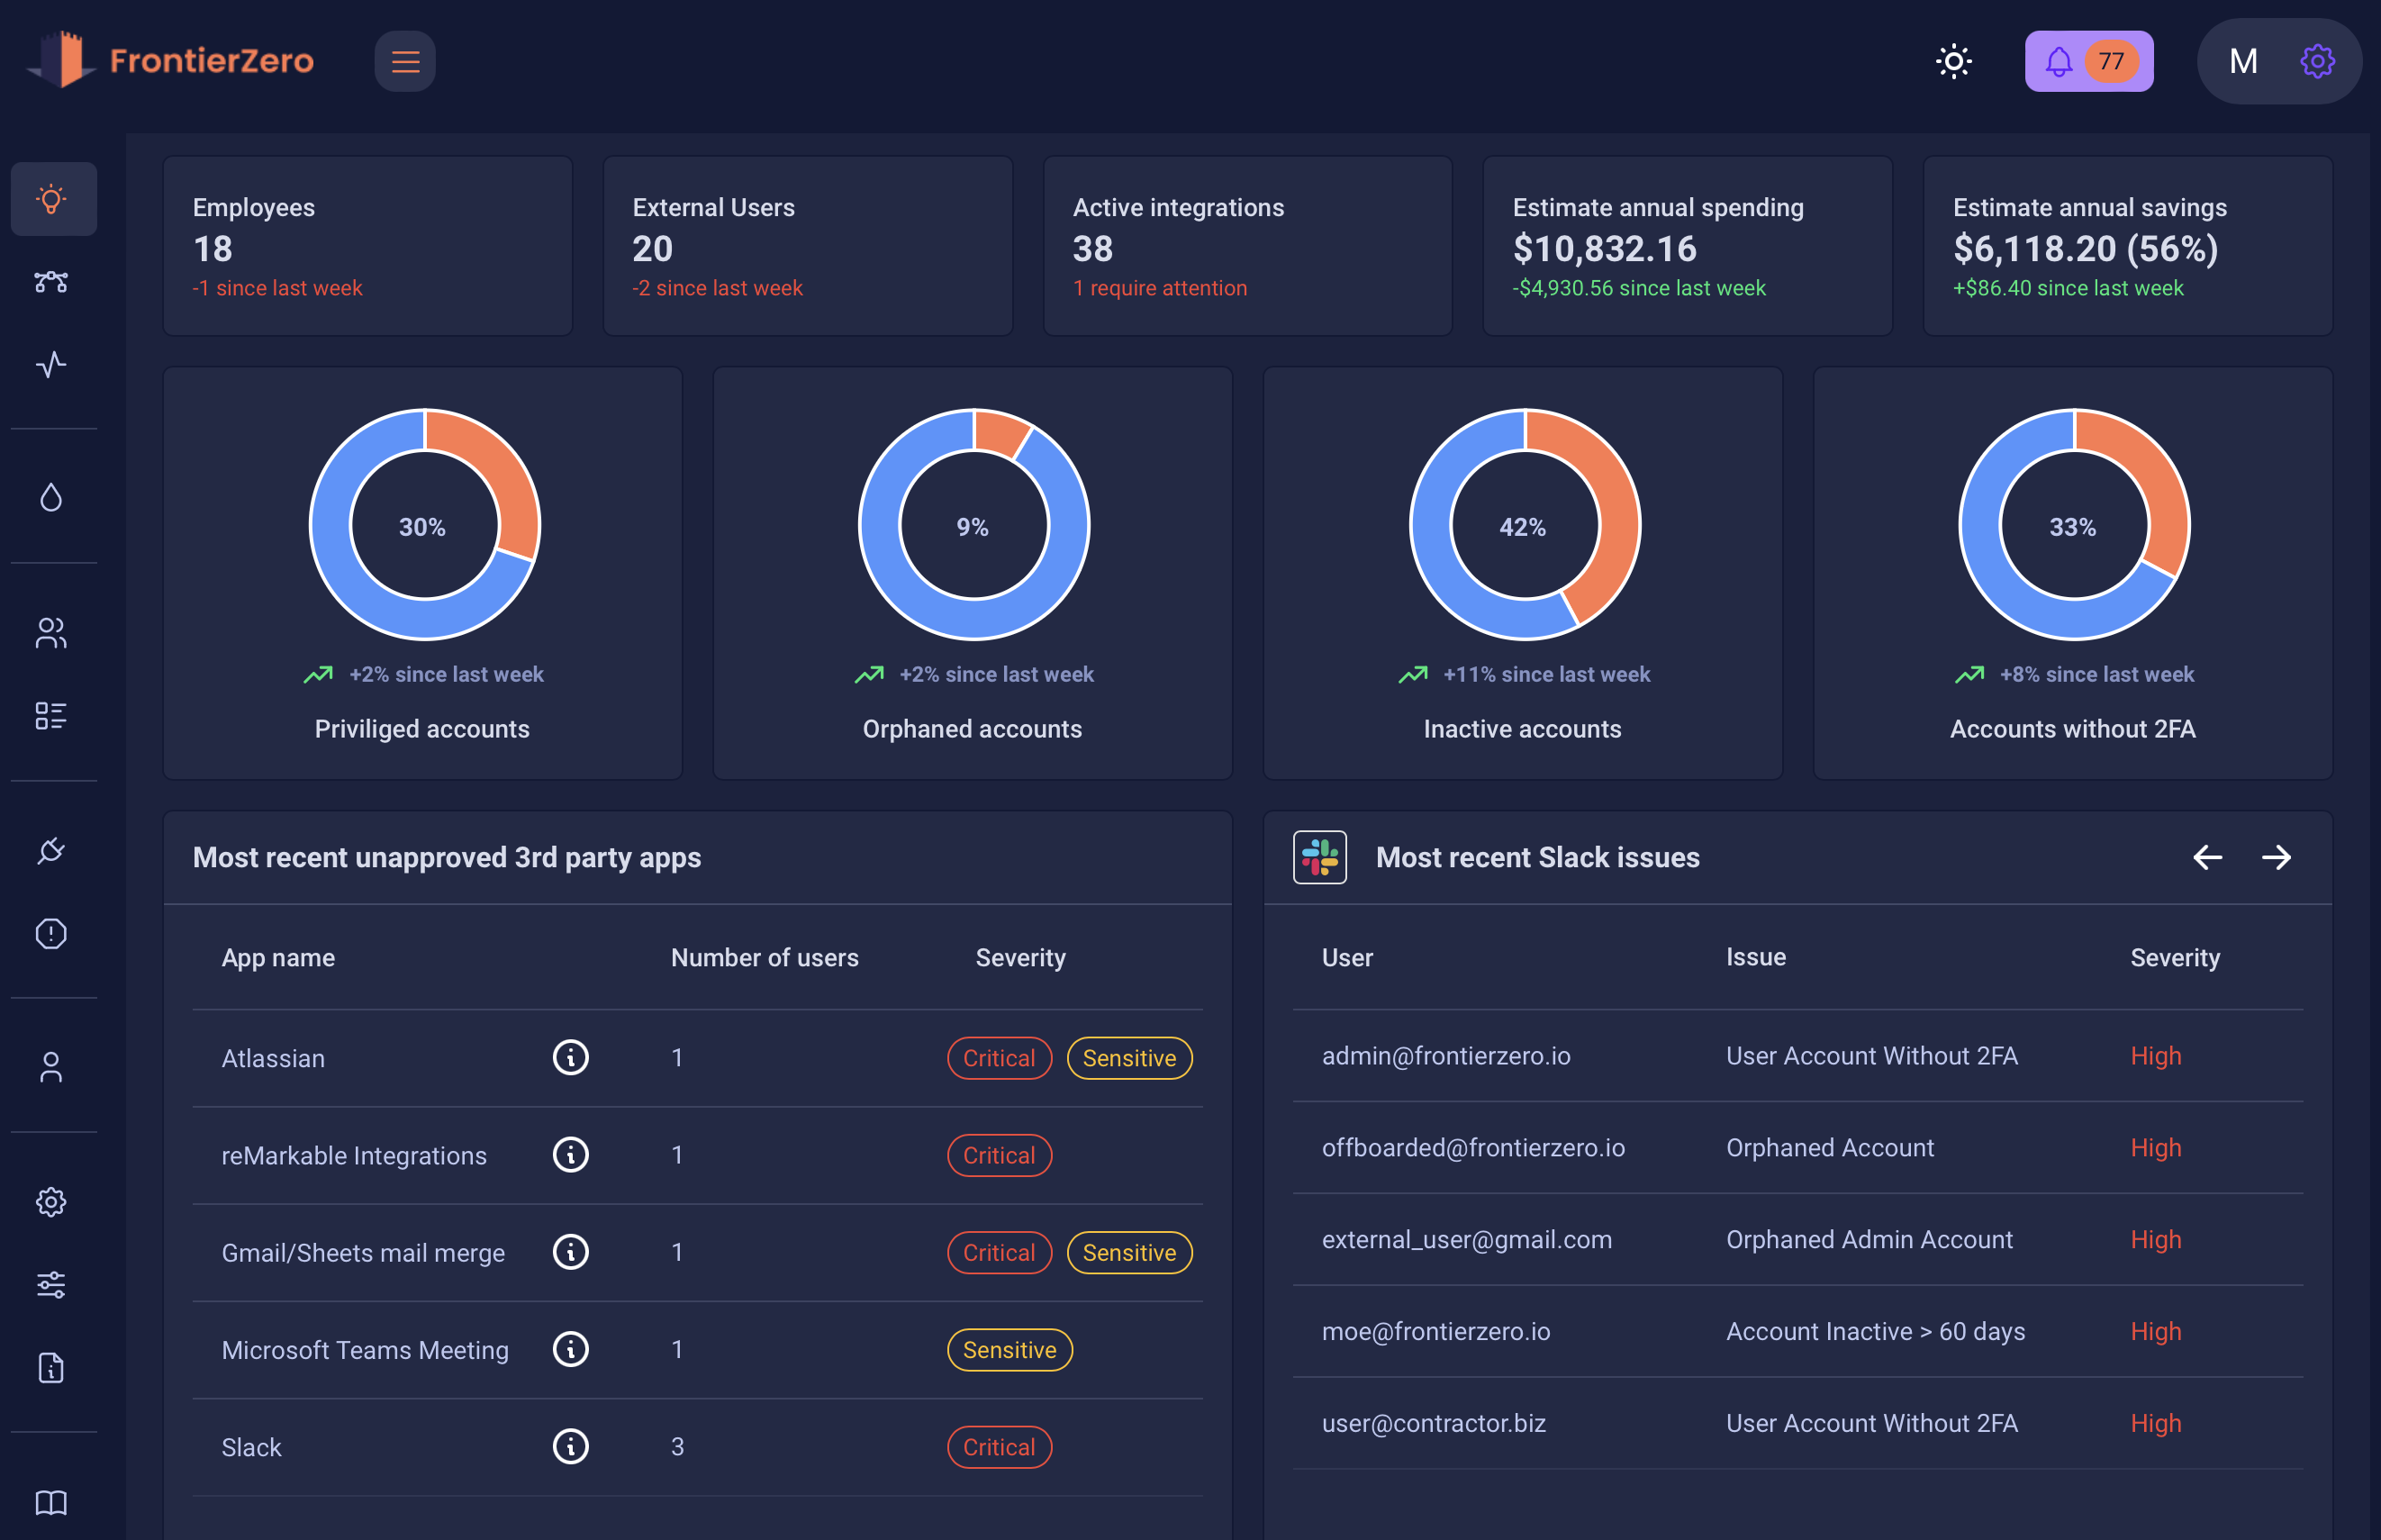Open the activity pulse icon in sidebar
Viewport: 2381px width, 1540px height.
point(53,365)
